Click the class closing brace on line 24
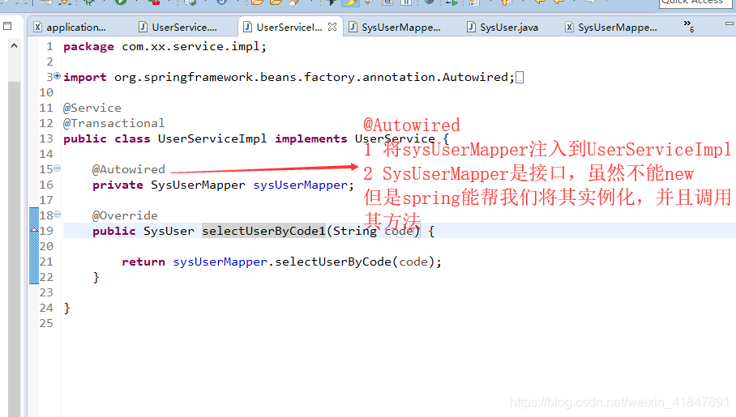 pos(66,308)
